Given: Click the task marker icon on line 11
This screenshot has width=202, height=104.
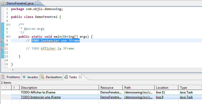Looking at the screenshot, I should coord(2,48).
